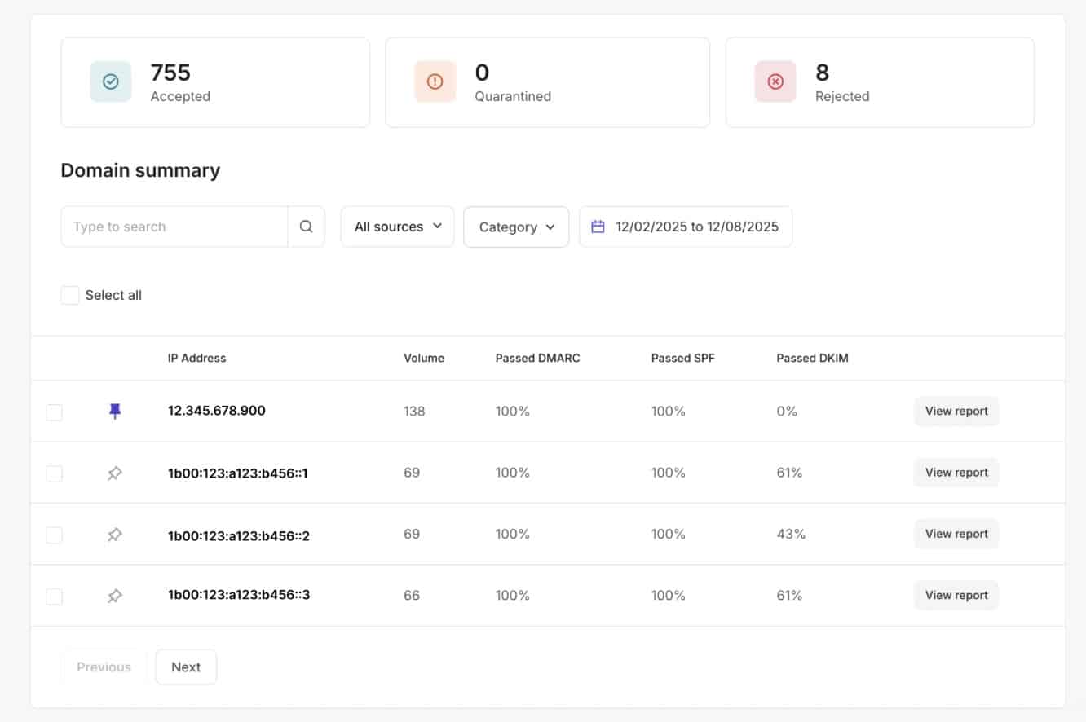Unpin the 12.345.678.900 row
The image size is (1086, 722).
(x=115, y=412)
